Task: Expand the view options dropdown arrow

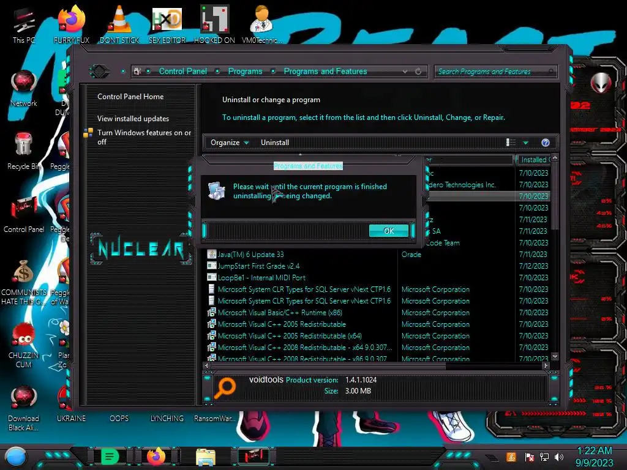Action: tap(526, 143)
